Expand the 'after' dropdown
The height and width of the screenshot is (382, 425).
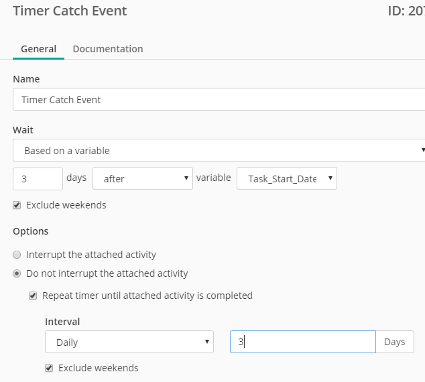[142, 178]
